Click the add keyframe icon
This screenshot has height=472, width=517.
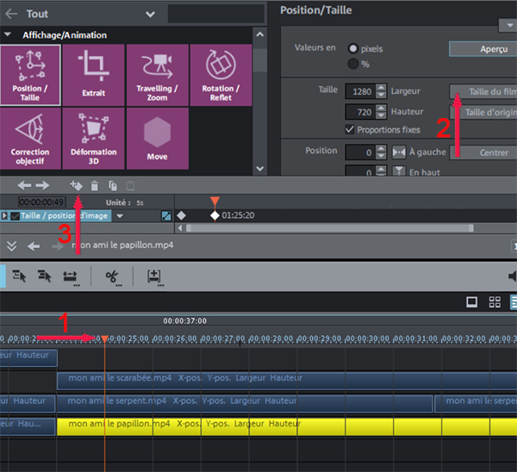pyautogui.click(x=76, y=185)
